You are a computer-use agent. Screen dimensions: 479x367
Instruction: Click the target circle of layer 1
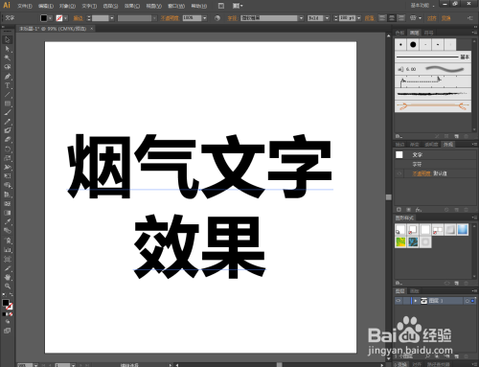point(467,301)
